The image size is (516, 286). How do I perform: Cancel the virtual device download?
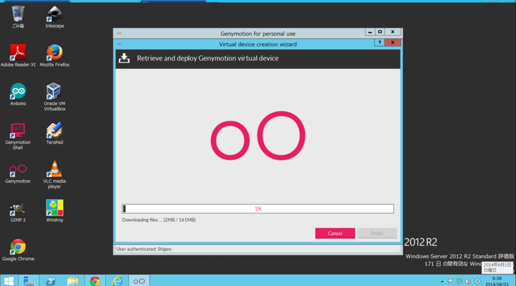(x=335, y=233)
